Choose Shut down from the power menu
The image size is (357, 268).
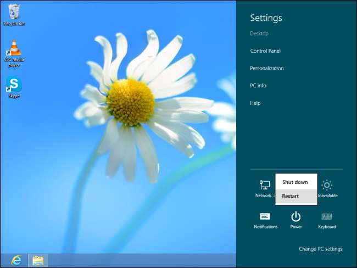tap(296, 182)
